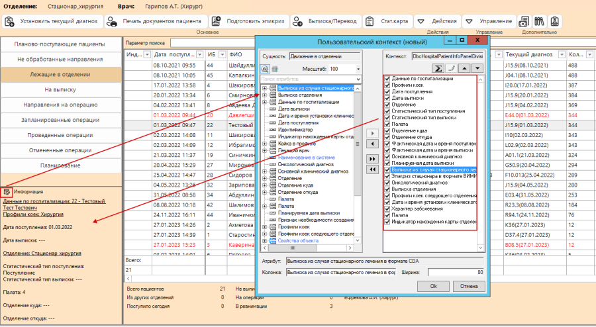Screen dimensions: 596x327
Task: Toggle the Планируемая дата выписки checkbox
Action: click(x=387, y=163)
